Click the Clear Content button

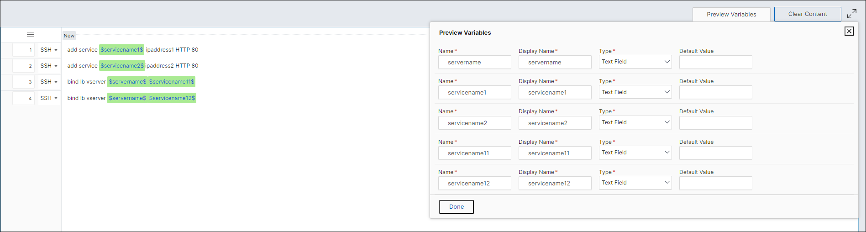(808, 14)
